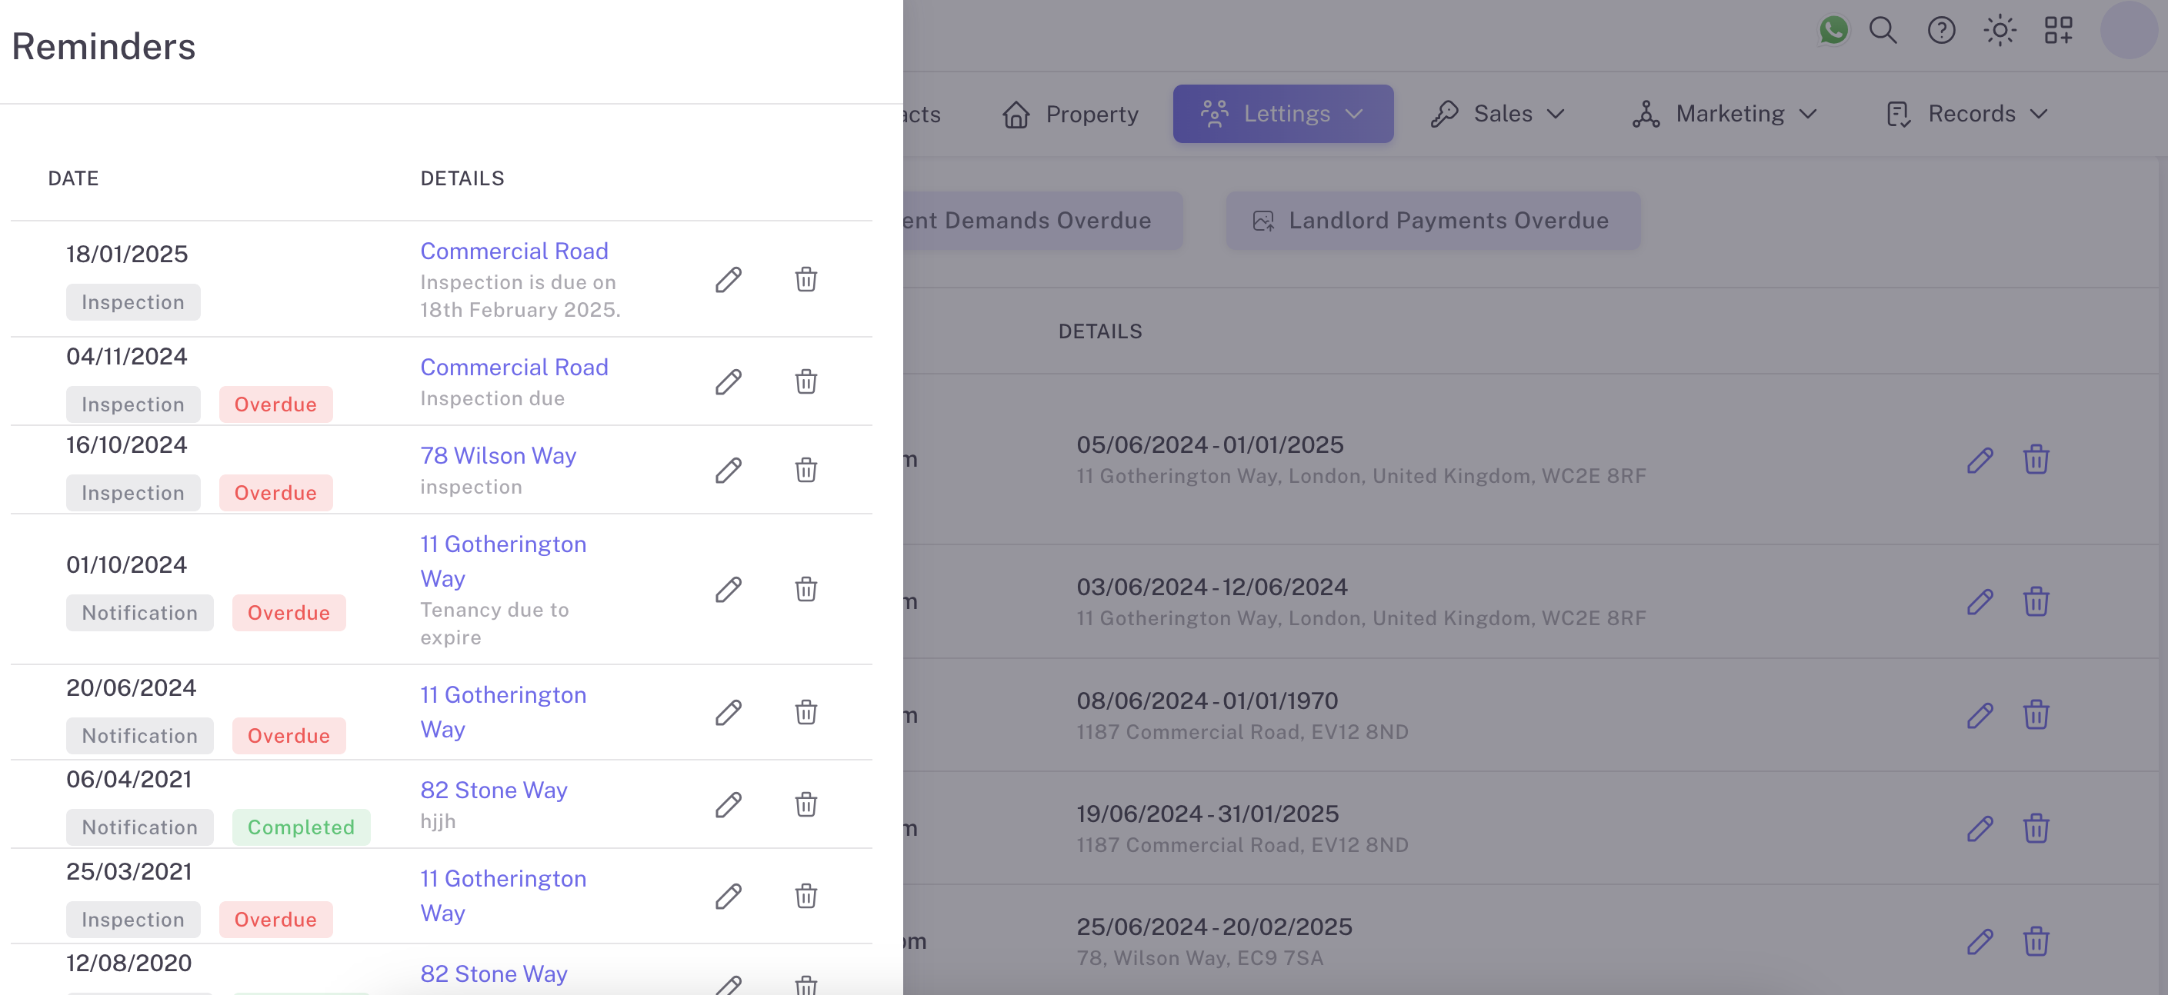This screenshot has height=995, width=2168.
Task: Delete the 25/03/2021 inspection reminder
Action: pyautogui.click(x=805, y=896)
